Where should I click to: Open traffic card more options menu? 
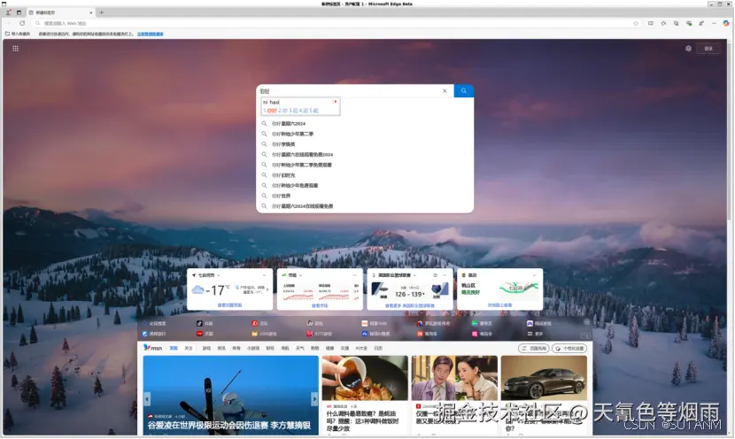(x=534, y=275)
